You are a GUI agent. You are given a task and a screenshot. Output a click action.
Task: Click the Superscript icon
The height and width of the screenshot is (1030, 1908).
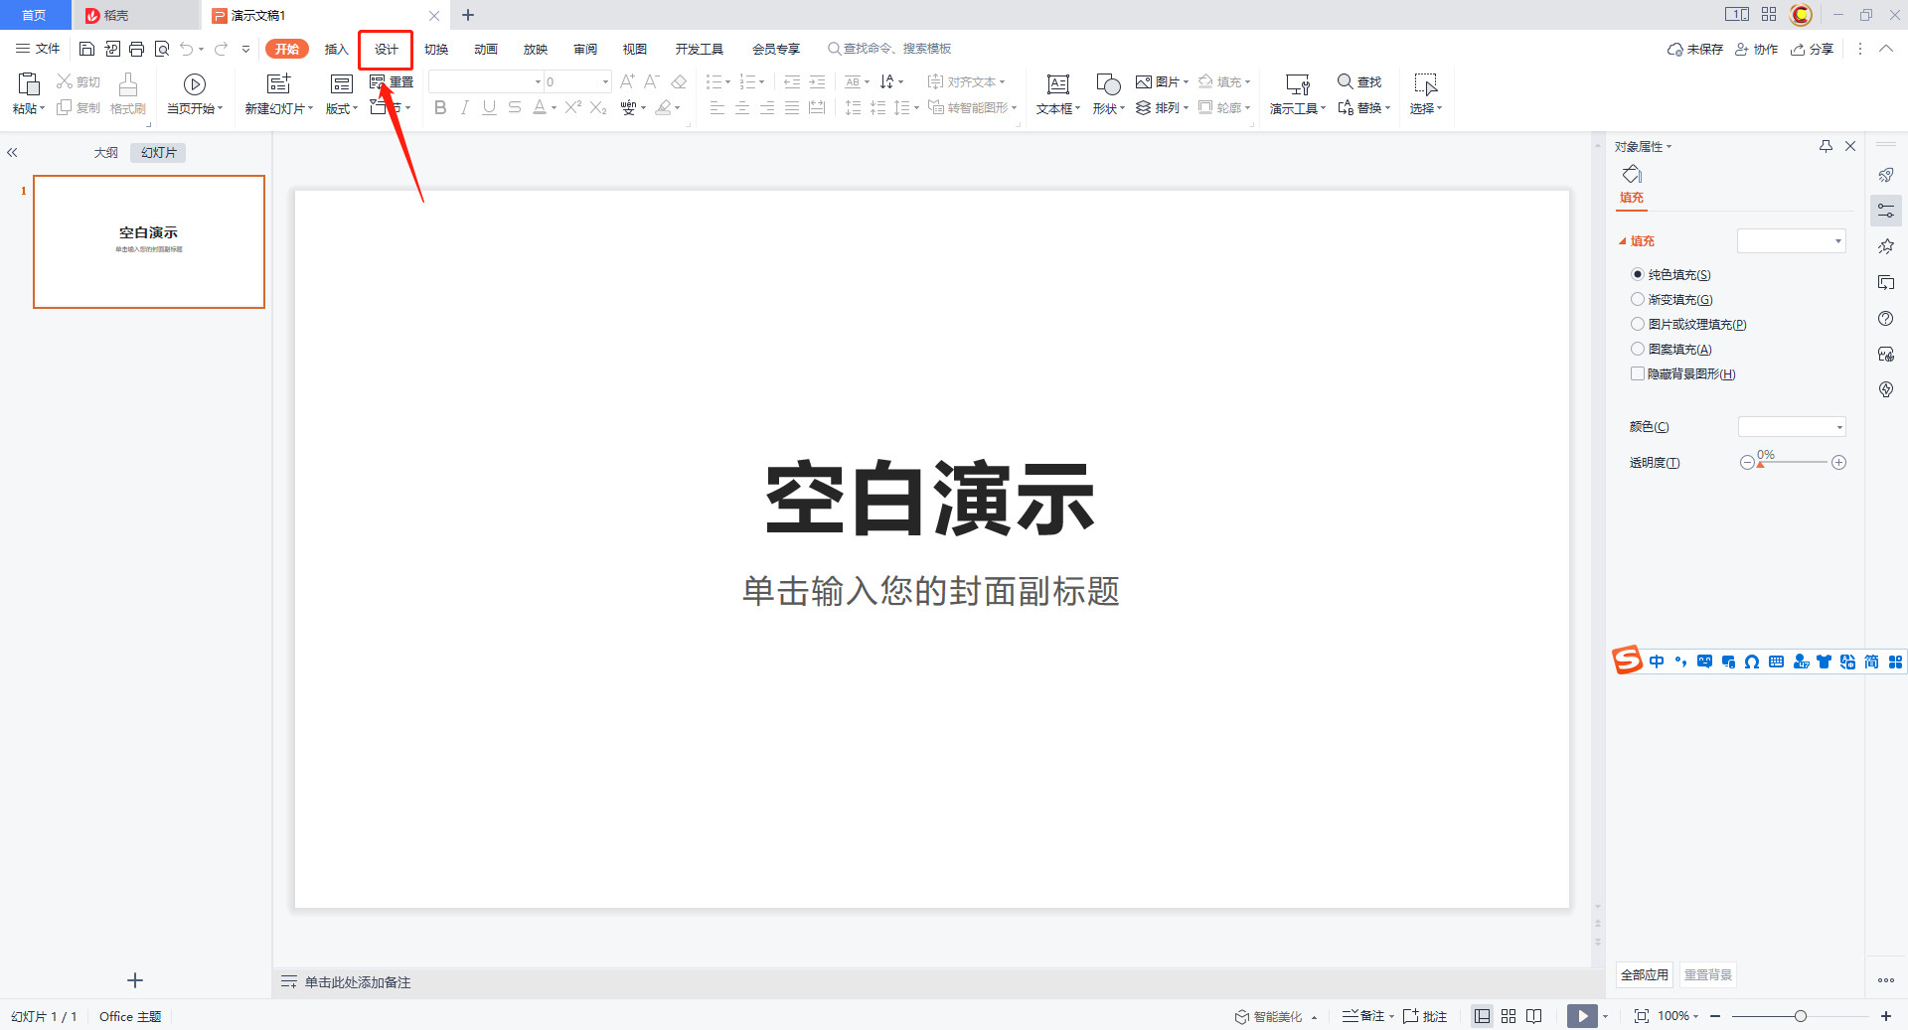572,107
